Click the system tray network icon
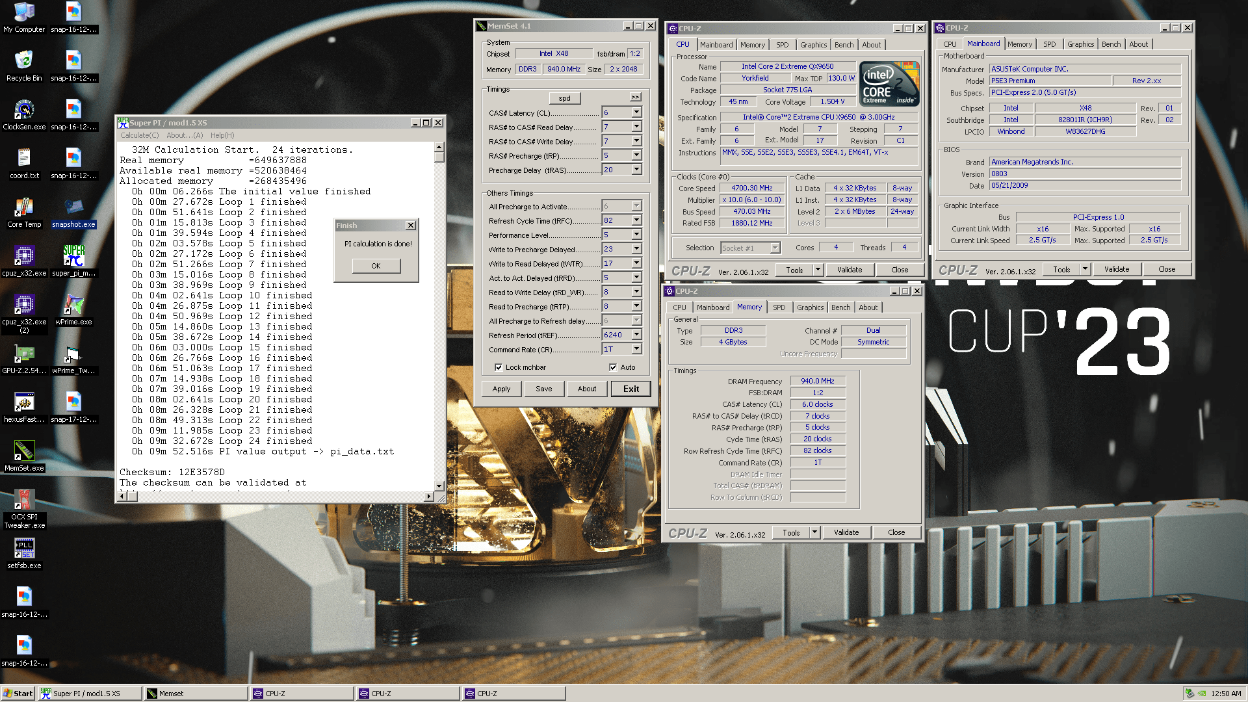The image size is (1248, 702). pos(1189,694)
